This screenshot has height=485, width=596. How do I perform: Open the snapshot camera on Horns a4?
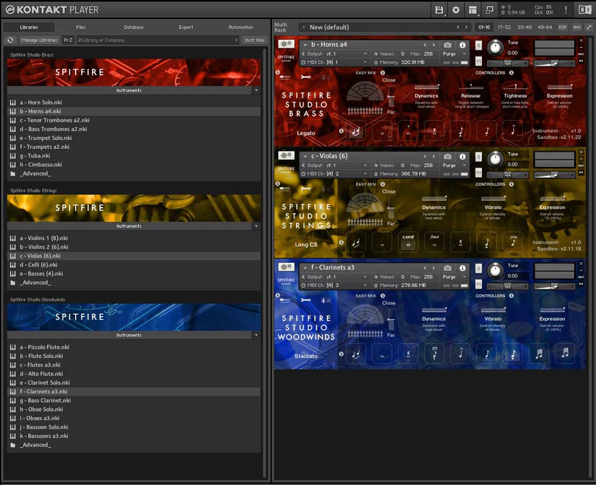click(x=448, y=45)
